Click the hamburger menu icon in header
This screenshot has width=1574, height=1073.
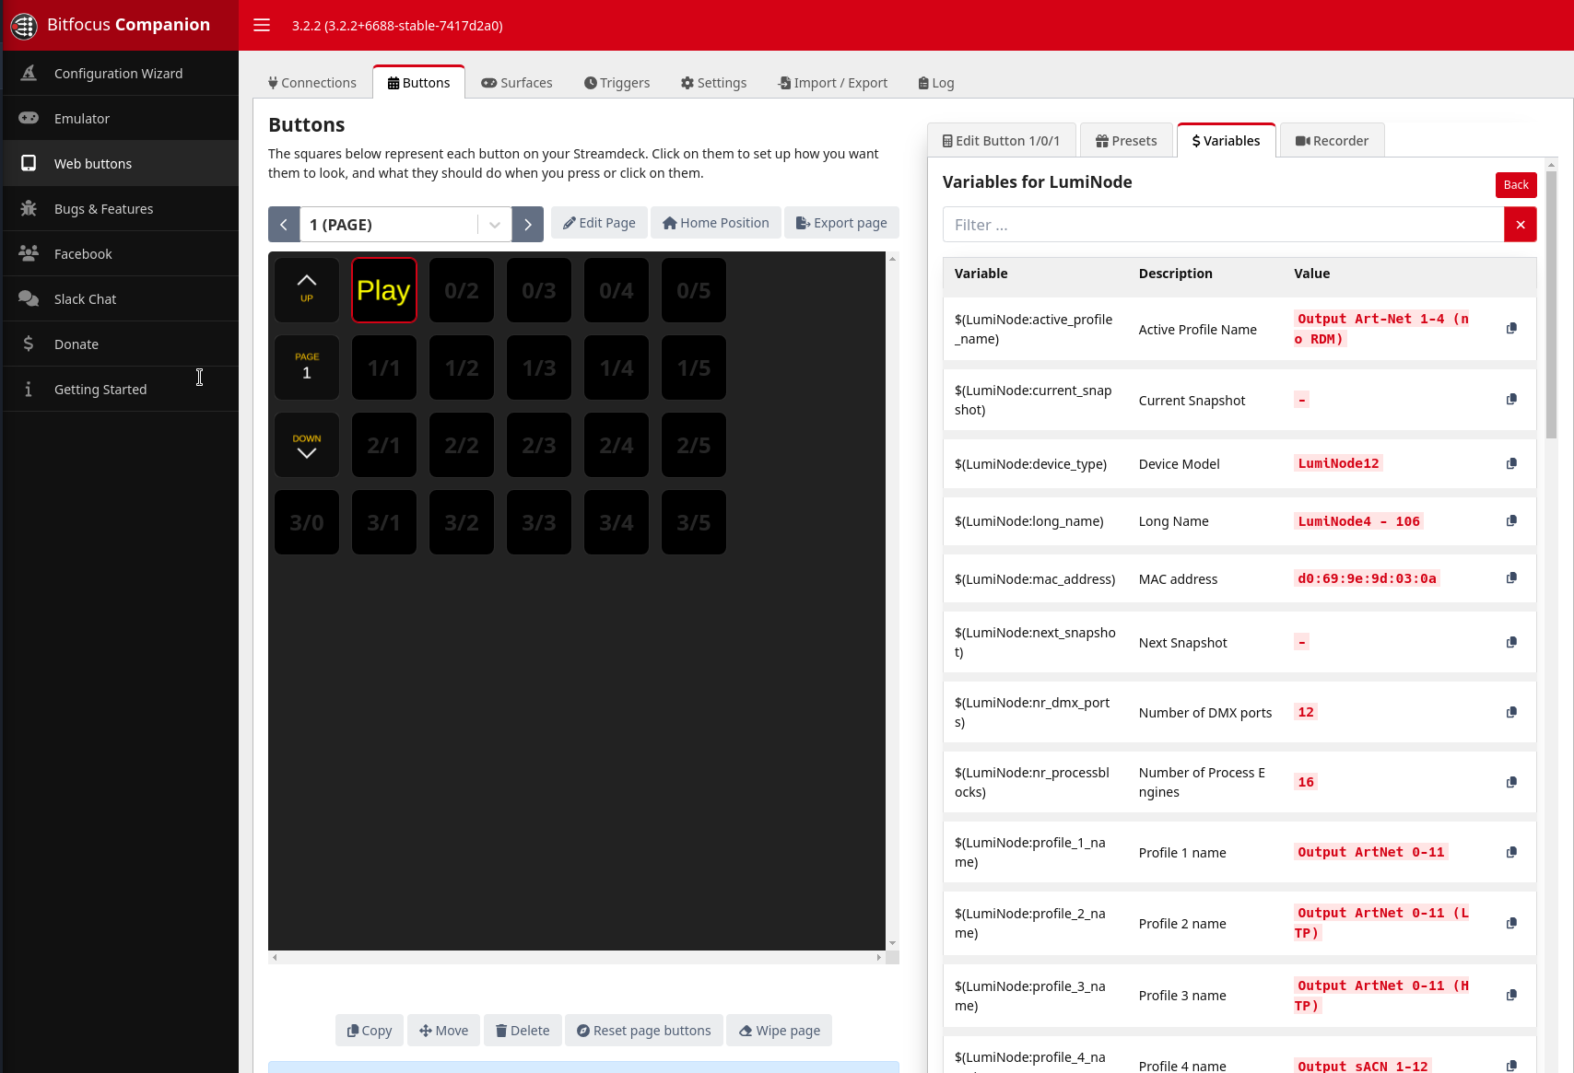(x=262, y=25)
